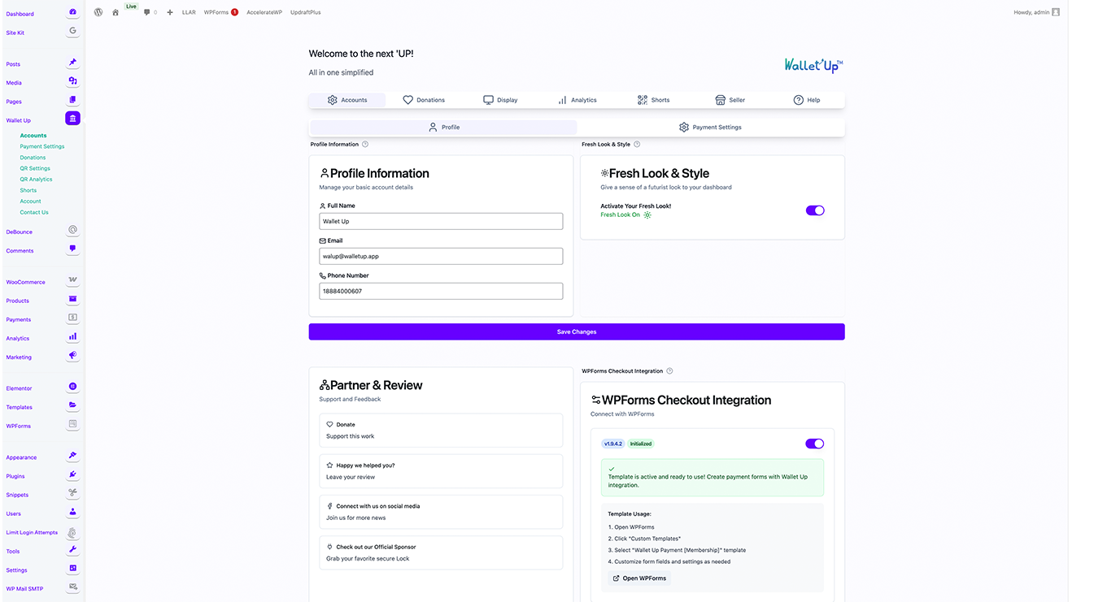Open Connect with us on social media card
Viewport: 1107px width, 602px height.
point(441,512)
